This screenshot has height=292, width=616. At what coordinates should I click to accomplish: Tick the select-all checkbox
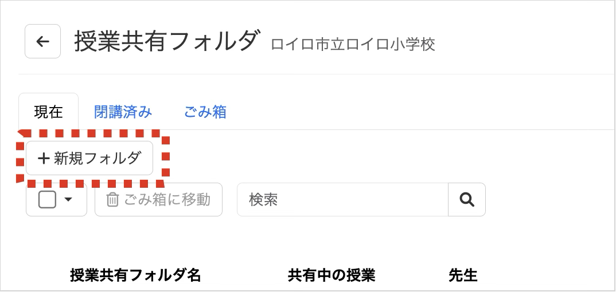click(x=47, y=199)
